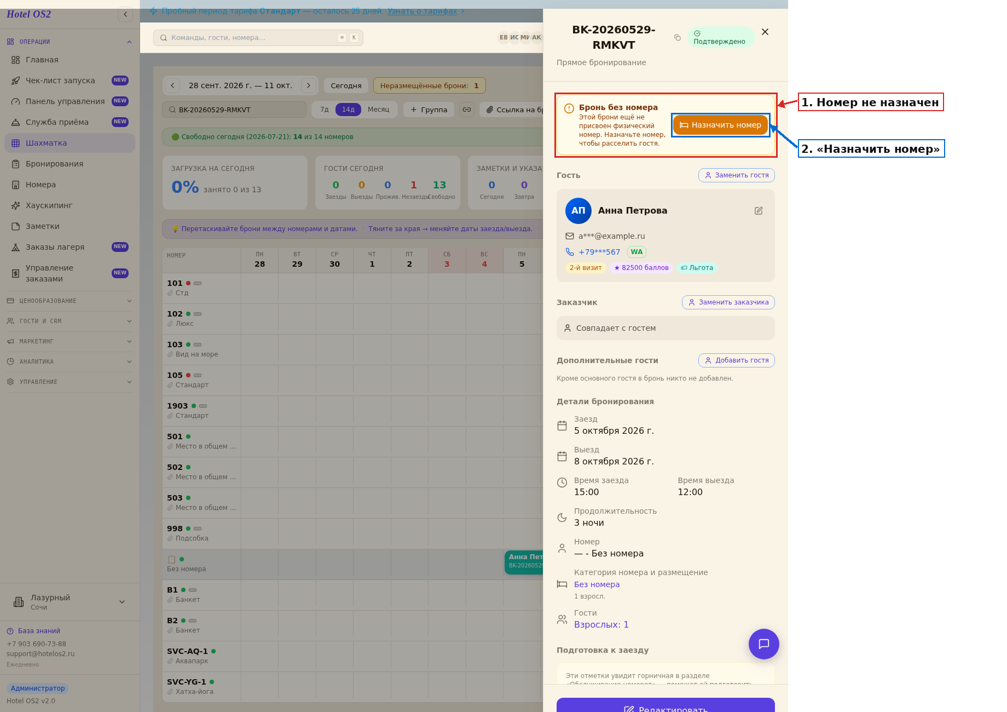
Task: Open the chat bubble floating button
Action: pyautogui.click(x=763, y=644)
